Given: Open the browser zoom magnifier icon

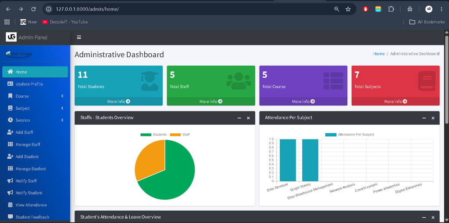Looking at the screenshot, I should pos(337,9).
